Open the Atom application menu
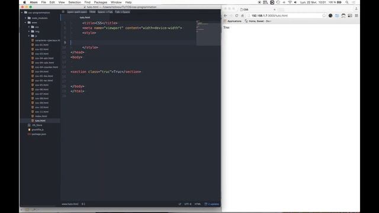 [x=34, y=2]
